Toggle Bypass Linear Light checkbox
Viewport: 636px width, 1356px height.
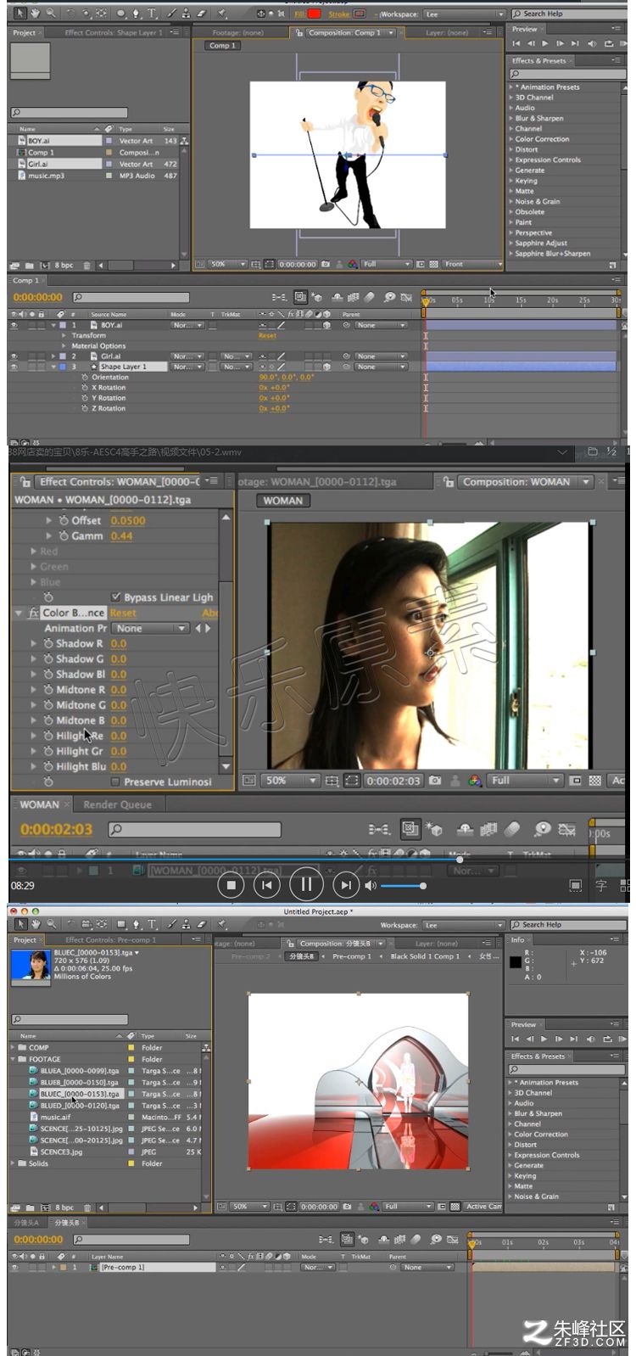tap(116, 597)
